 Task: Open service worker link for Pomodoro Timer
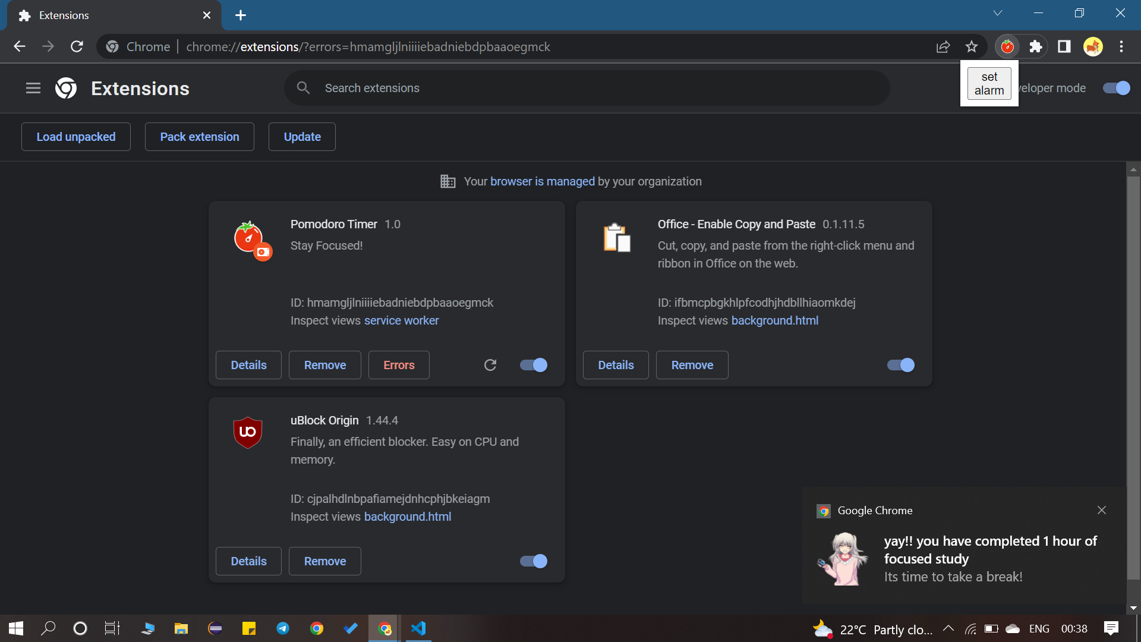click(x=401, y=320)
